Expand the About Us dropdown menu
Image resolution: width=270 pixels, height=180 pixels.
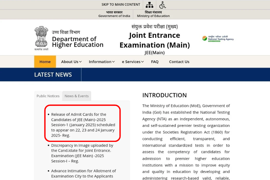coord(71,62)
